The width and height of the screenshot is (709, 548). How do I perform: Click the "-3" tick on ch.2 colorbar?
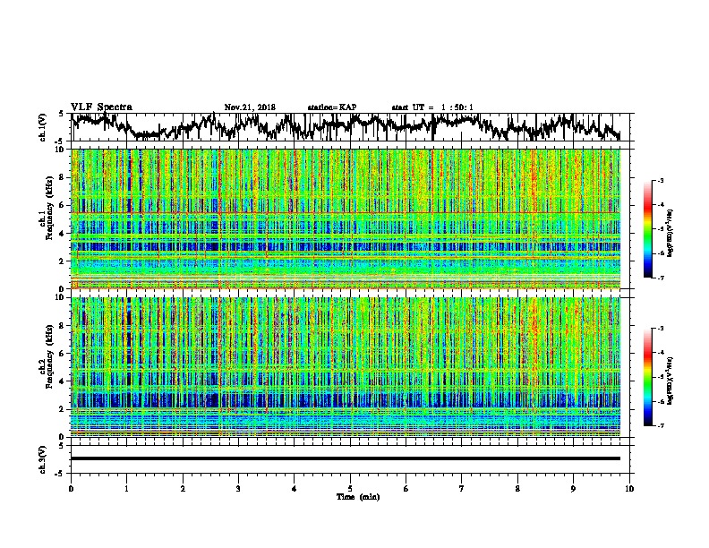tap(660, 329)
